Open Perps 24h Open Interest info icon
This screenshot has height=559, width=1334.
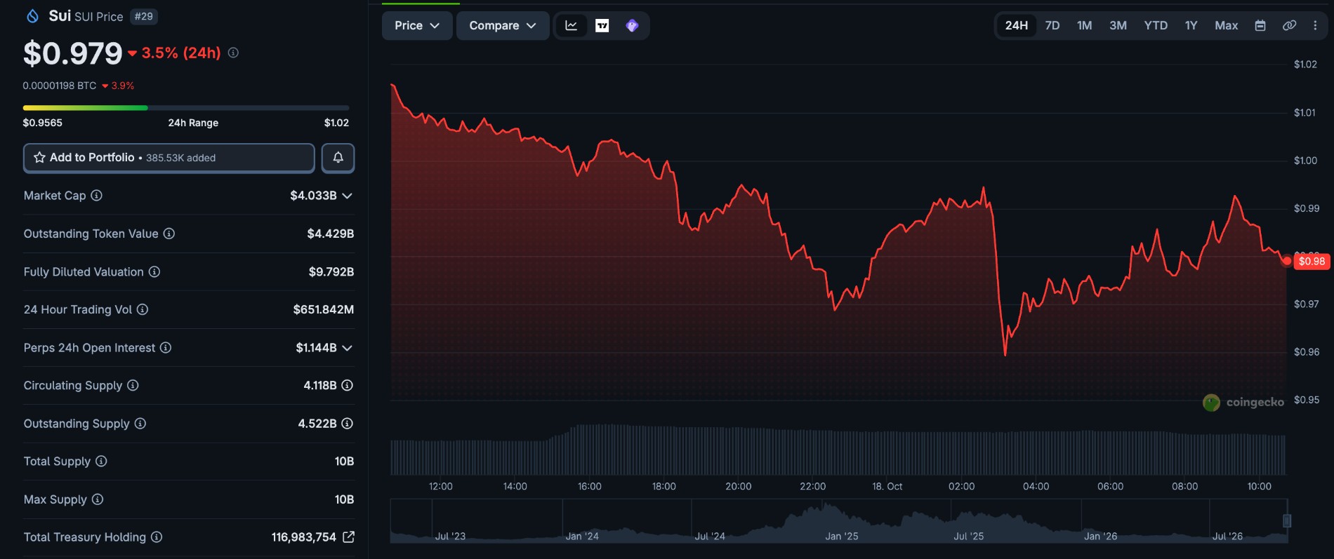pyautogui.click(x=166, y=347)
